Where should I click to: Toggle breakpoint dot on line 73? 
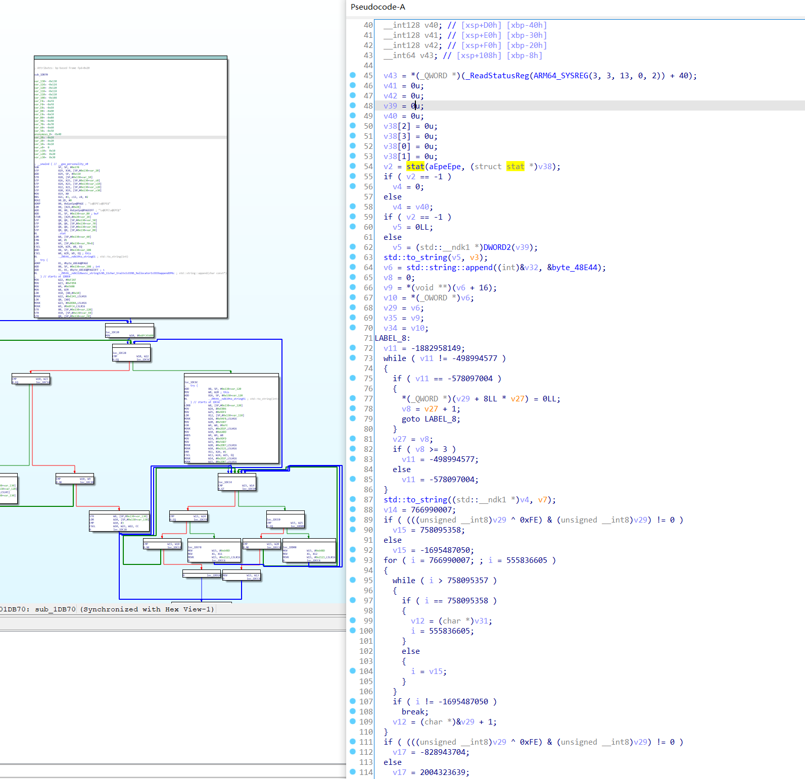coord(353,357)
